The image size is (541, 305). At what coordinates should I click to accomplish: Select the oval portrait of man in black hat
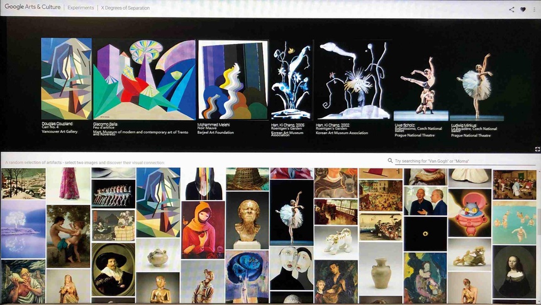click(113, 269)
